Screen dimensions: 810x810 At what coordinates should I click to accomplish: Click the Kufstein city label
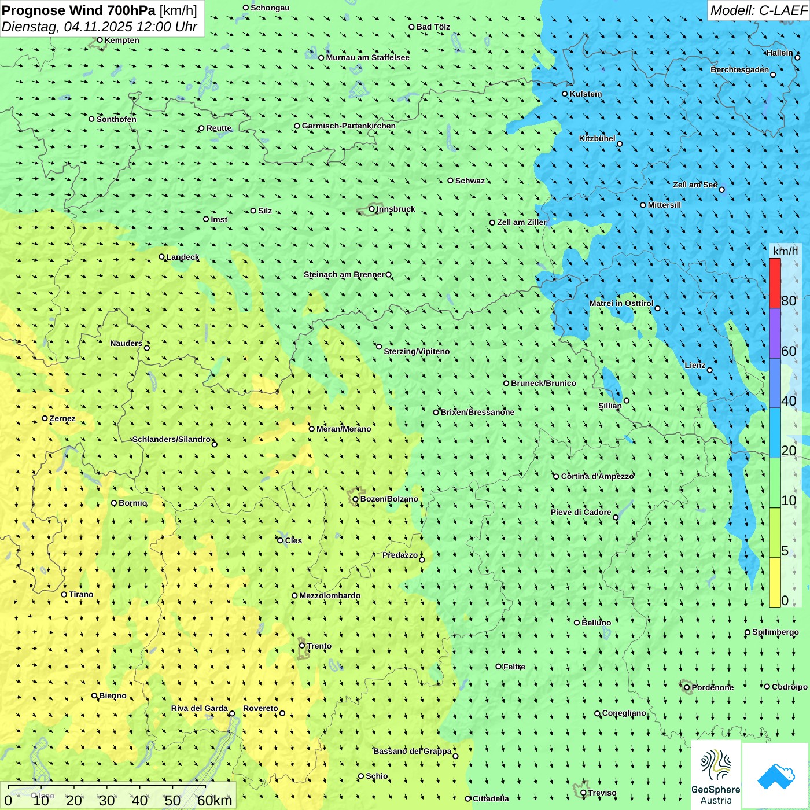pyautogui.click(x=586, y=94)
